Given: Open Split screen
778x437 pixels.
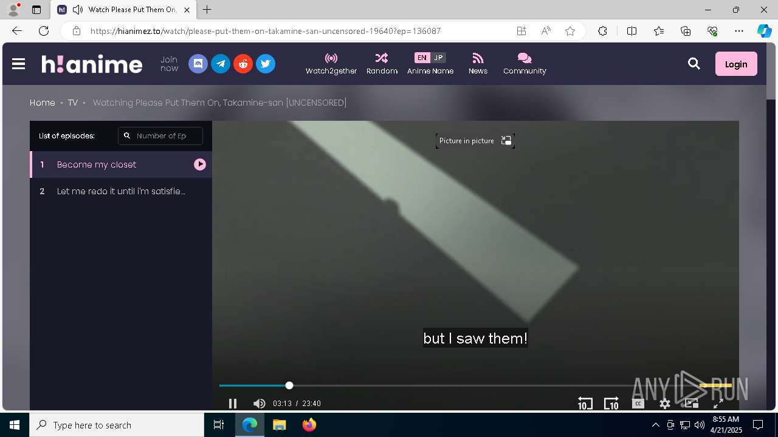Looking at the screenshot, I should pyautogui.click(x=632, y=31).
